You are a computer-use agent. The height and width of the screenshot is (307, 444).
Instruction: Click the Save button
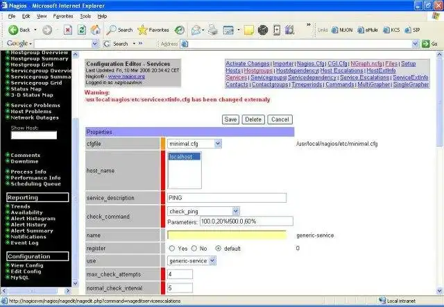point(230,119)
